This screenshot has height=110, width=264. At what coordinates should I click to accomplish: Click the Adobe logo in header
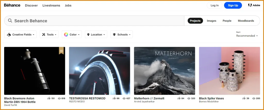(x=254, y=5)
